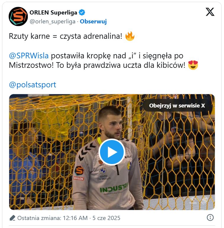Screen dimensions: 224x228
Task: Open the @SPRWisla mention
Action: coord(29,56)
